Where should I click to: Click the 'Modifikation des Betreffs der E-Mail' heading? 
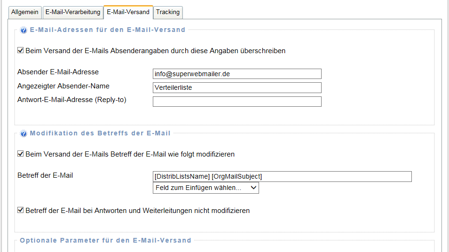click(100, 133)
